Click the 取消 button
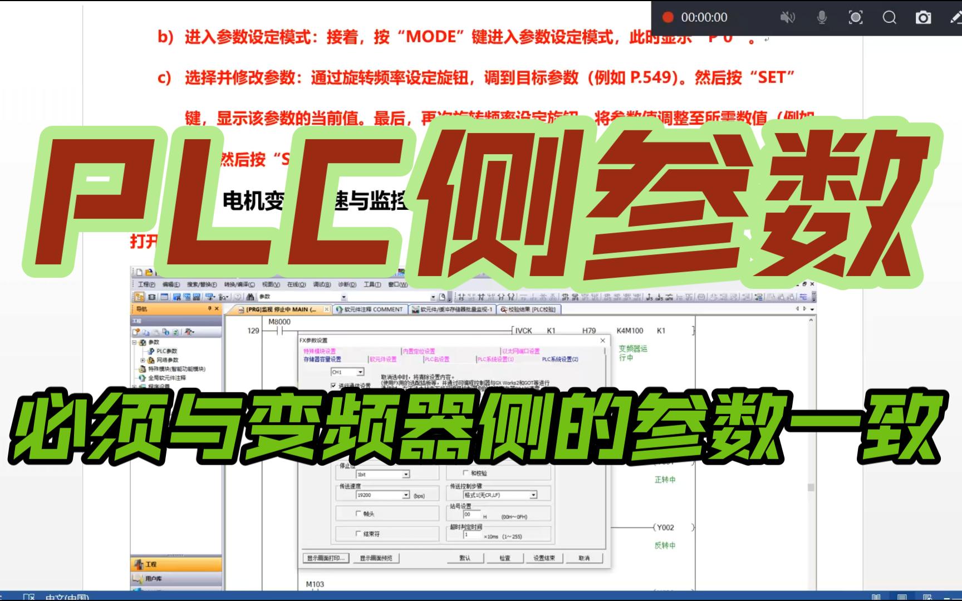 (x=584, y=558)
